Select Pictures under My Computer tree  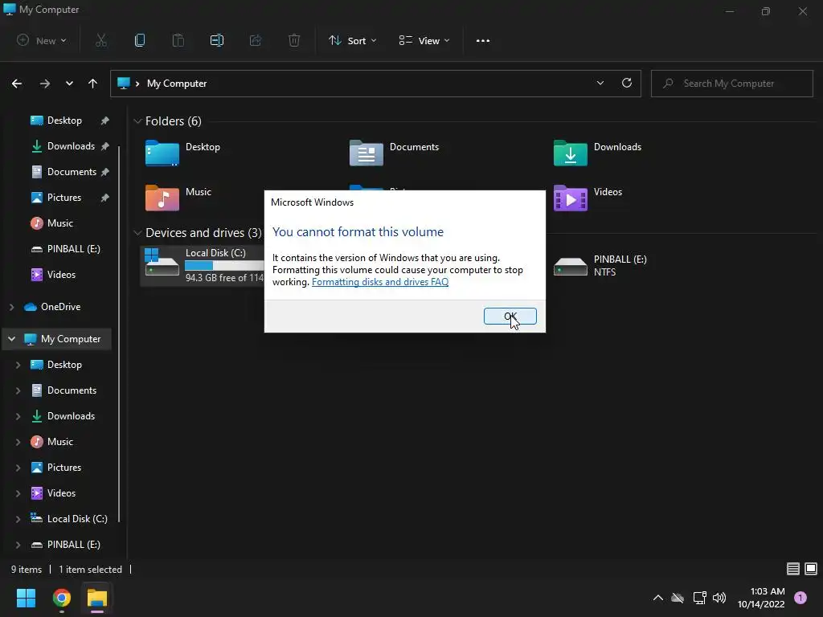[x=56, y=468]
